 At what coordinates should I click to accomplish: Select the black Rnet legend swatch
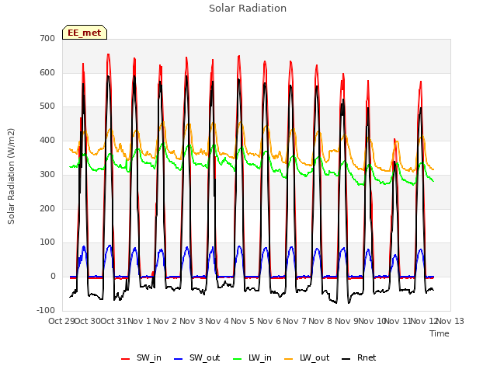coord(346,359)
